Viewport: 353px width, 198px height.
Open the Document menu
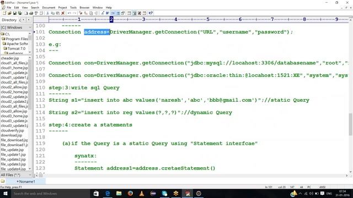[49, 7]
